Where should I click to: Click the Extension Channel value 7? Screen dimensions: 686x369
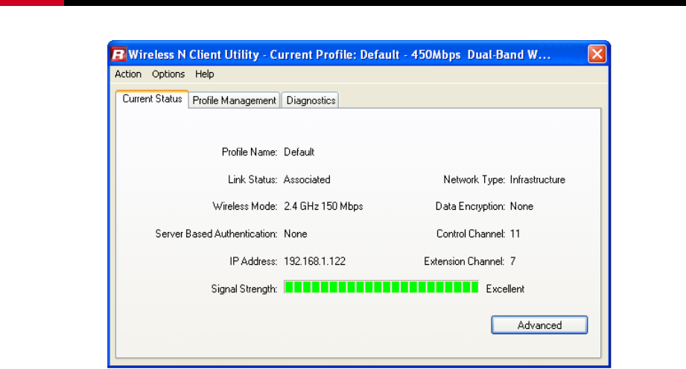pos(512,261)
